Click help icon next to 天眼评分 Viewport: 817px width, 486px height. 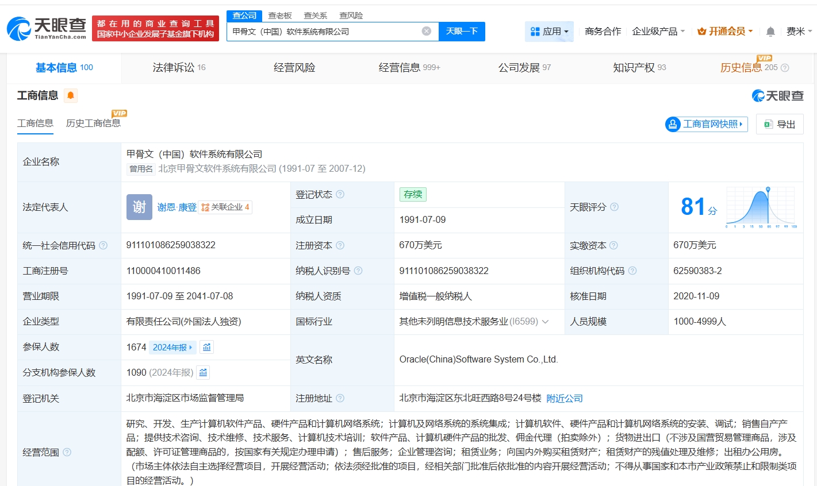[614, 207]
